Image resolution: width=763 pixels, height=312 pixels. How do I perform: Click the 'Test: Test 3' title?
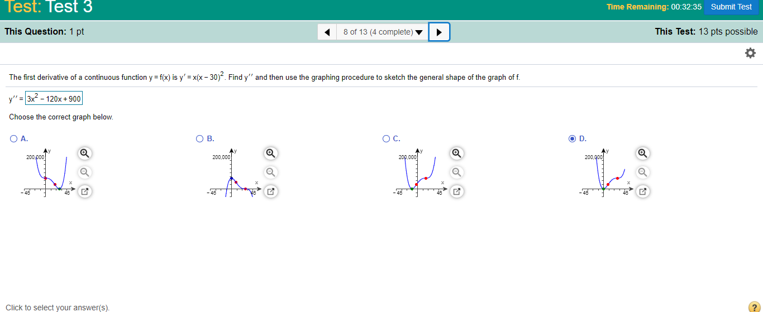pyautogui.click(x=49, y=7)
